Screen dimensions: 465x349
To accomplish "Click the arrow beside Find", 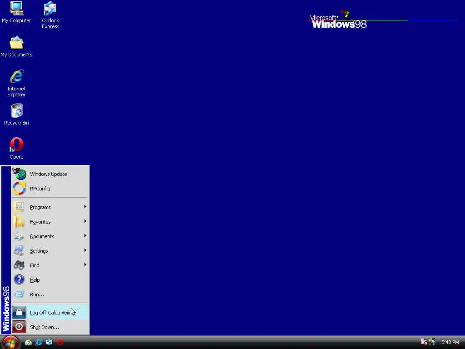I will (x=85, y=265).
